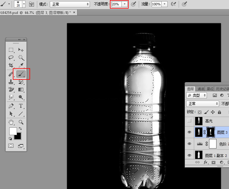The height and width of the screenshot is (189, 229).
Task: Open the layer filter 类型 dropdown
Action: click(x=197, y=95)
